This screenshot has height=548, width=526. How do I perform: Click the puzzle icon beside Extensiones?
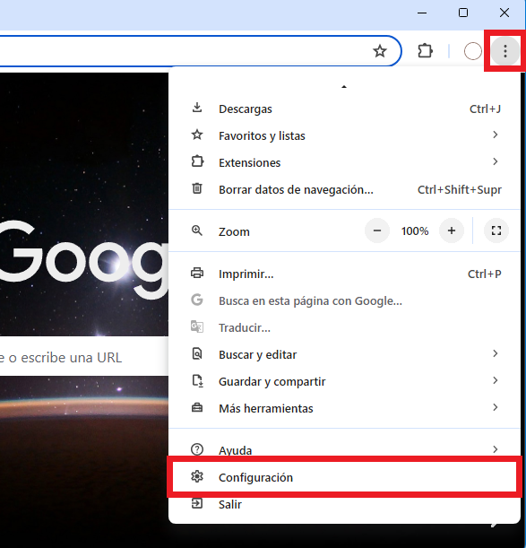(x=197, y=161)
